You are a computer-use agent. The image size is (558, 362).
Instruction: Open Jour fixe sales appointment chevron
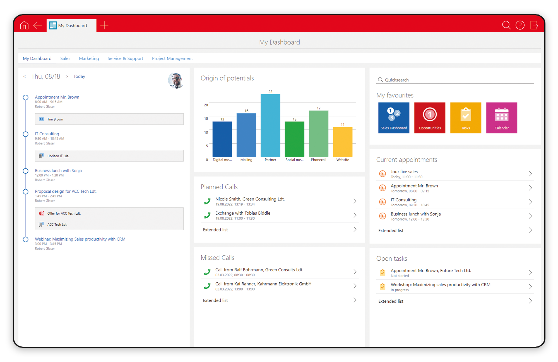click(530, 174)
